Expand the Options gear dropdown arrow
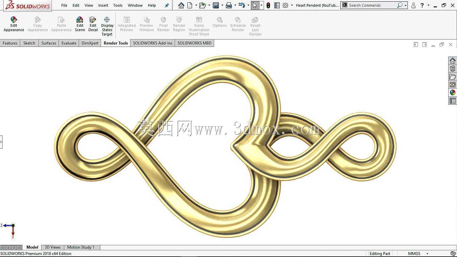Viewport: 457px width, 257px height. (292, 5)
